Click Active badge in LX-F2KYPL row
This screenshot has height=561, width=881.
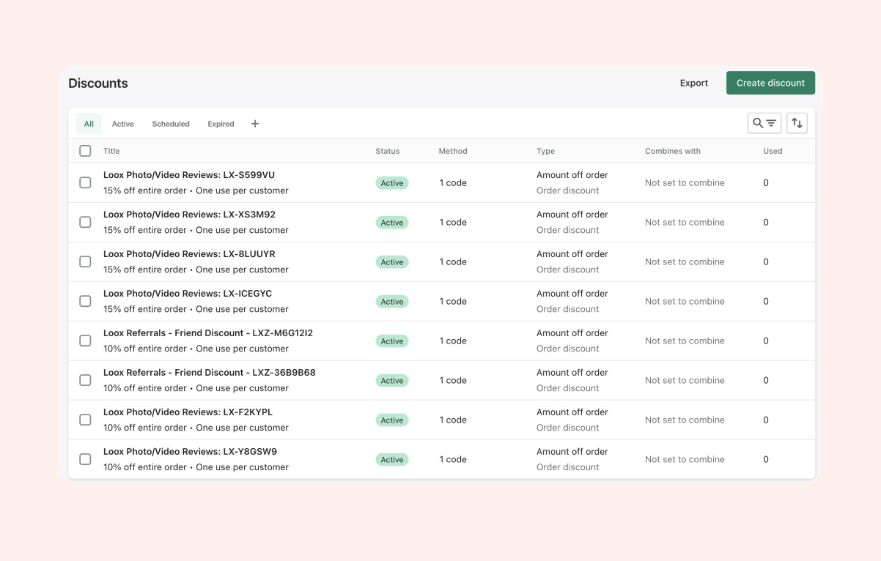coord(392,420)
